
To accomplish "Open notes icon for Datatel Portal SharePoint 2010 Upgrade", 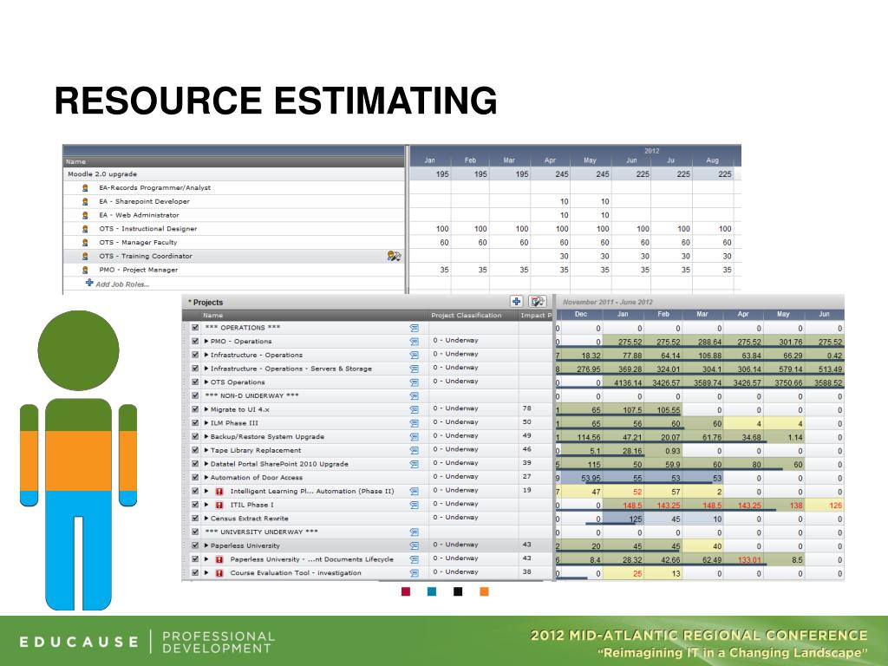I will coord(414,464).
